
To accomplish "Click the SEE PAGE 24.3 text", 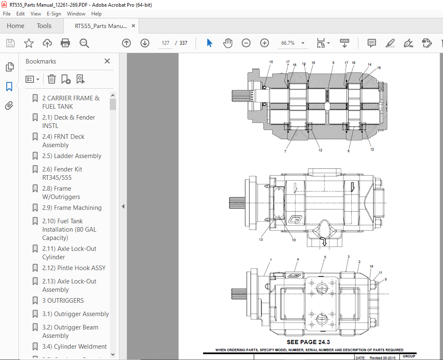I will (x=308, y=342).
